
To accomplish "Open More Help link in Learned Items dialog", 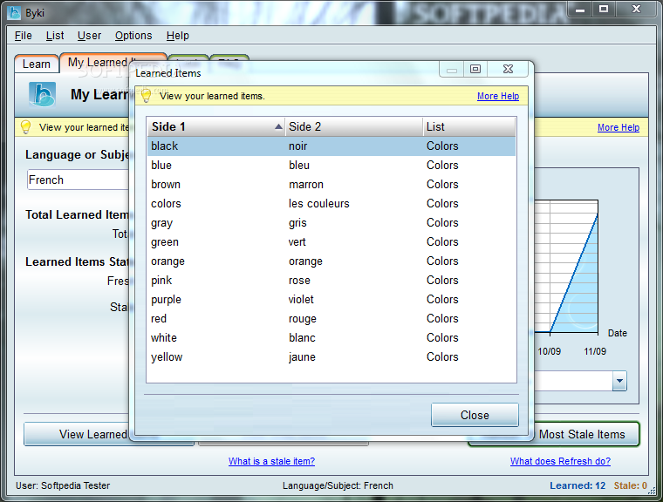I will (x=498, y=96).
